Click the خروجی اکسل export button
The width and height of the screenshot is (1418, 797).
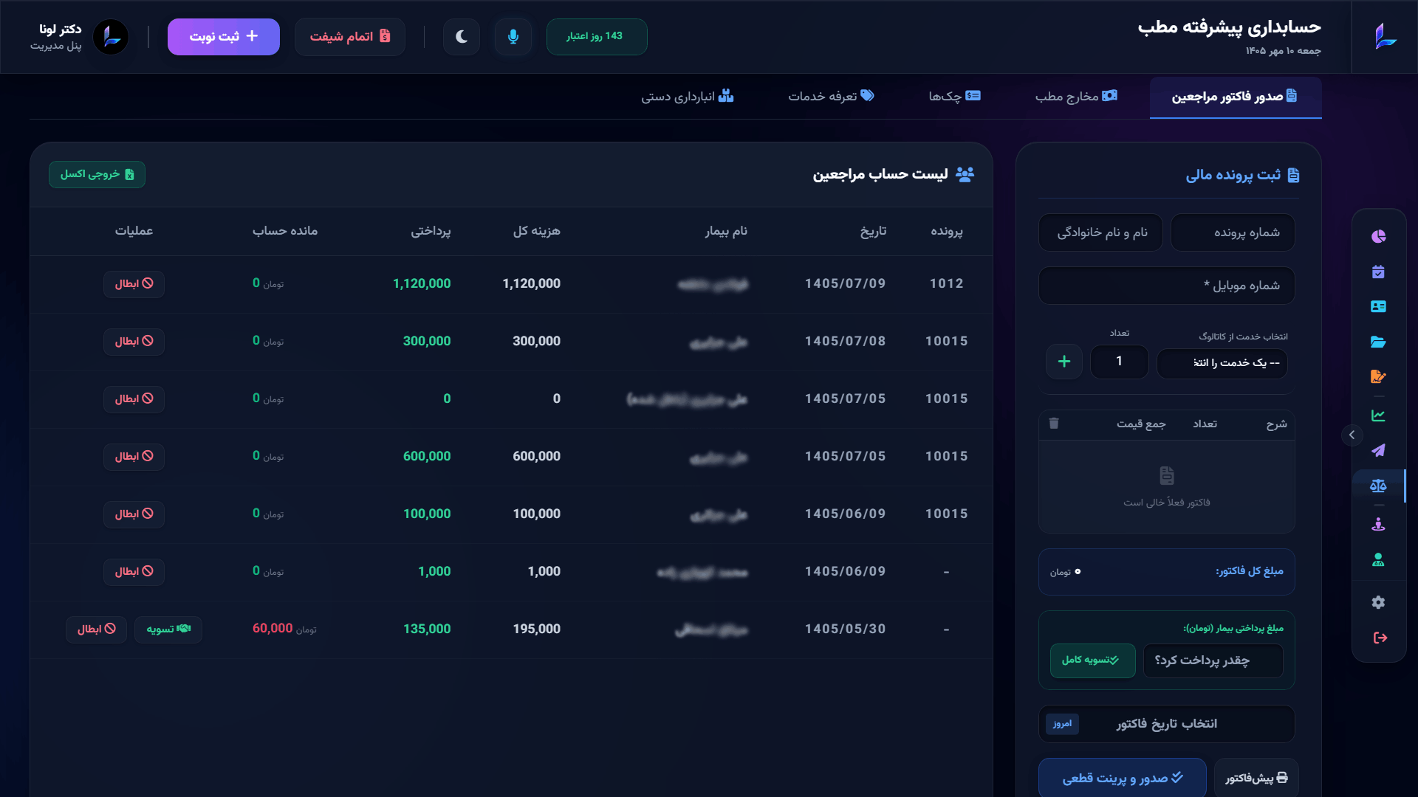(x=97, y=174)
